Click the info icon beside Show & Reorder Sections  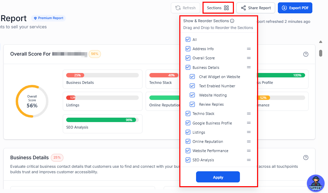232,21
